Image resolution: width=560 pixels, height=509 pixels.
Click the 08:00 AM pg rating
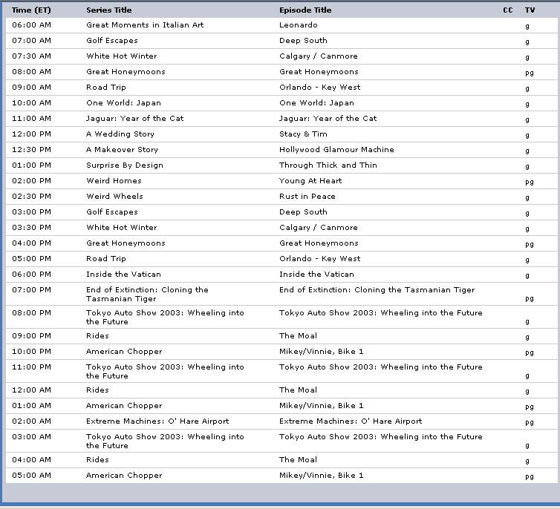pos(530,73)
